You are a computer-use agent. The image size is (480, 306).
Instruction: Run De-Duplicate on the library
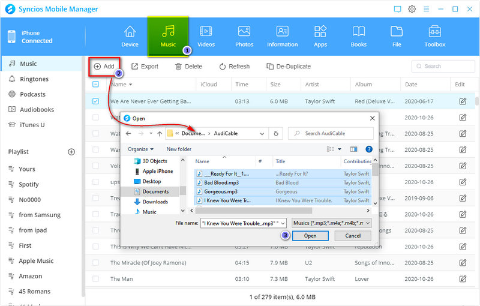(289, 67)
